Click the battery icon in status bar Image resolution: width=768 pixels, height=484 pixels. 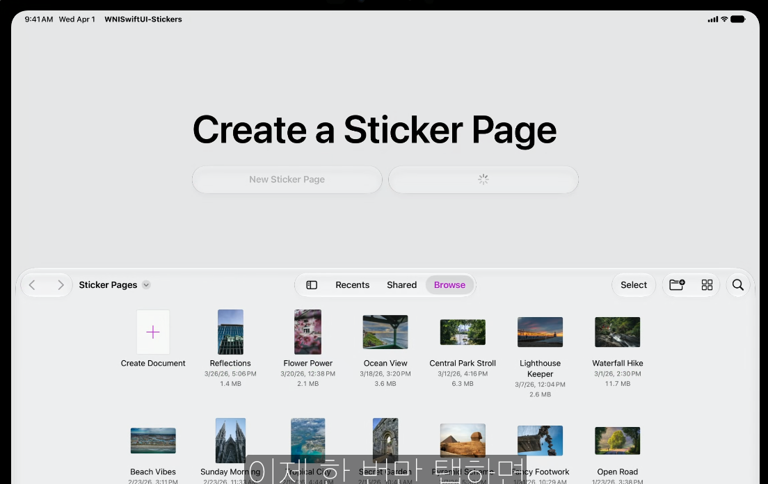click(x=737, y=19)
